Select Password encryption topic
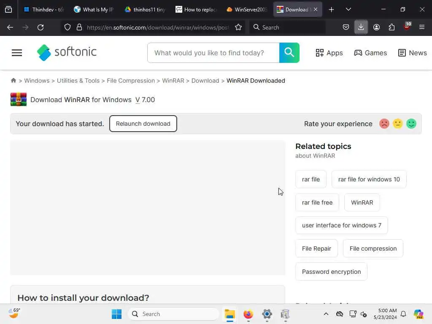432x324 pixels. (x=331, y=272)
